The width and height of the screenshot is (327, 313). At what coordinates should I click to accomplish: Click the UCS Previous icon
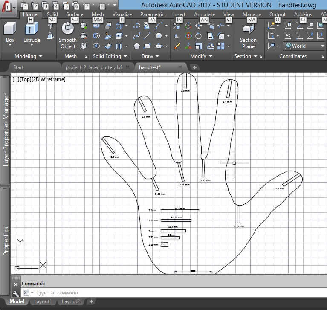coord(288,36)
